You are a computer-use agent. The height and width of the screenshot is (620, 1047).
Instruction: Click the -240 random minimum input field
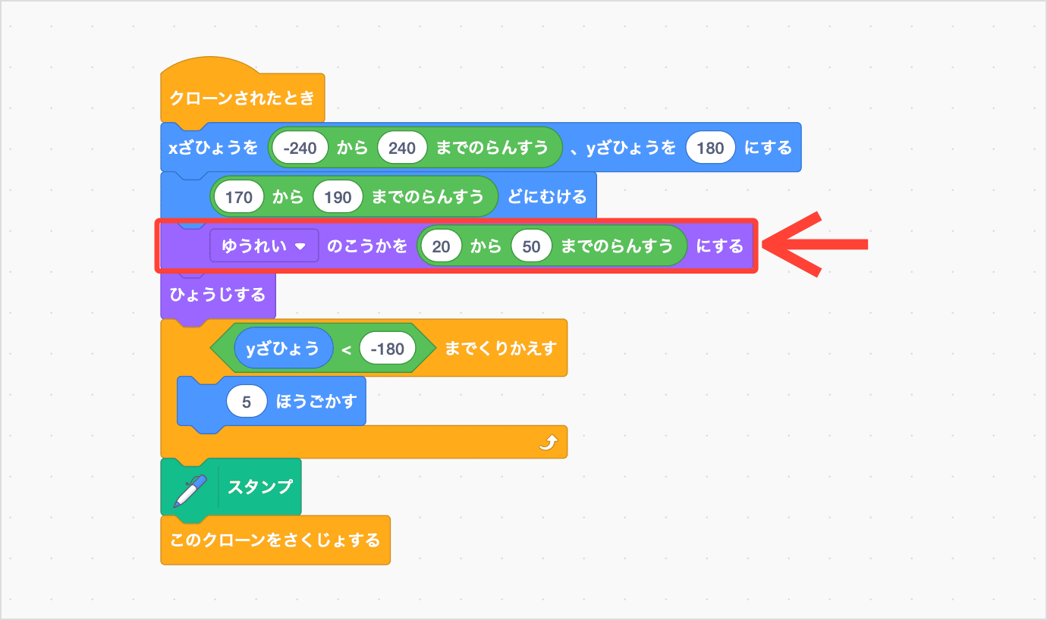[301, 148]
